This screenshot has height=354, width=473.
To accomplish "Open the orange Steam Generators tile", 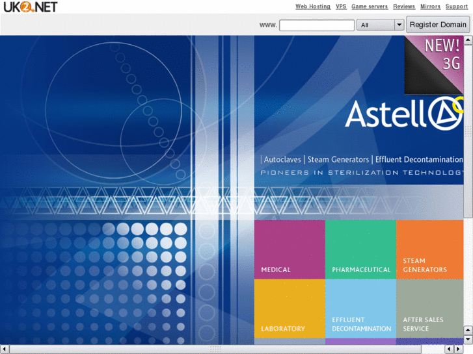I will pos(430,249).
